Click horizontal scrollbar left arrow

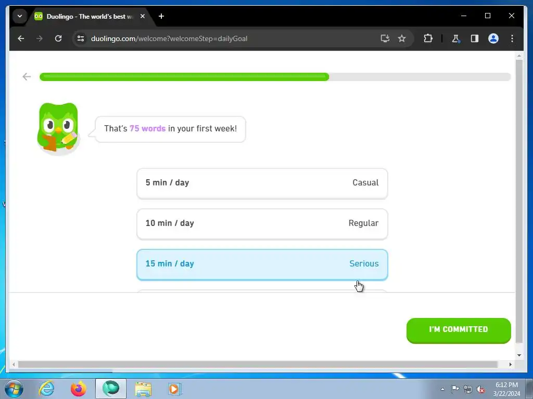[13, 364]
